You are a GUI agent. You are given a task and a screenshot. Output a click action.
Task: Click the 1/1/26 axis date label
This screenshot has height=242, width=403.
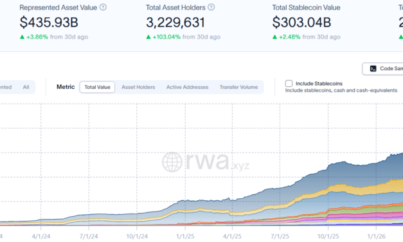(376, 236)
